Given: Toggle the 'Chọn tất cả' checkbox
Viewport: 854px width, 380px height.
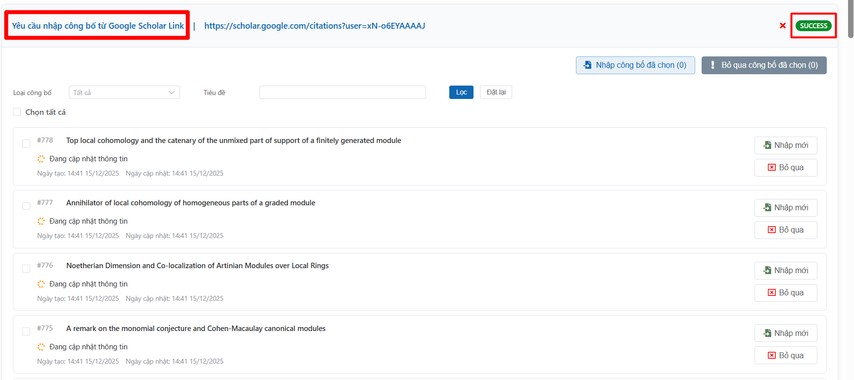Looking at the screenshot, I should click(x=17, y=112).
